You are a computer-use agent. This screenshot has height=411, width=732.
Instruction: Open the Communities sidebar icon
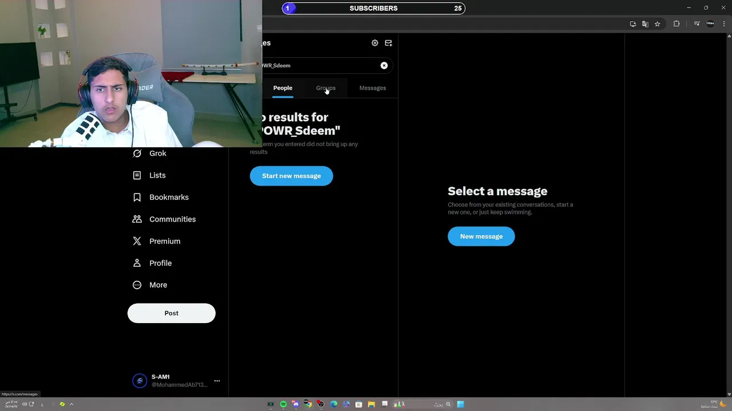(x=137, y=219)
